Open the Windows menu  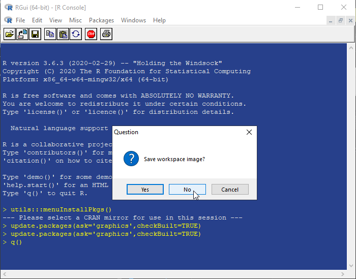click(x=133, y=20)
